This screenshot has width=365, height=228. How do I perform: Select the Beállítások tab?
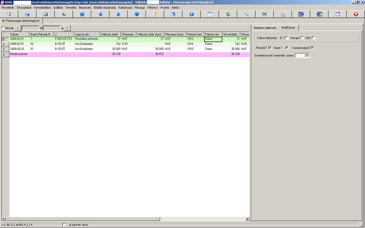coord(288,28)
